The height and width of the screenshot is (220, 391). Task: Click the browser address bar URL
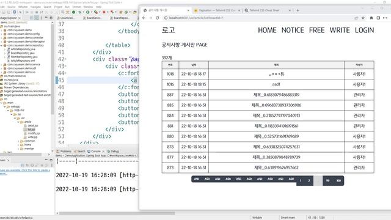tap(196, 18)
